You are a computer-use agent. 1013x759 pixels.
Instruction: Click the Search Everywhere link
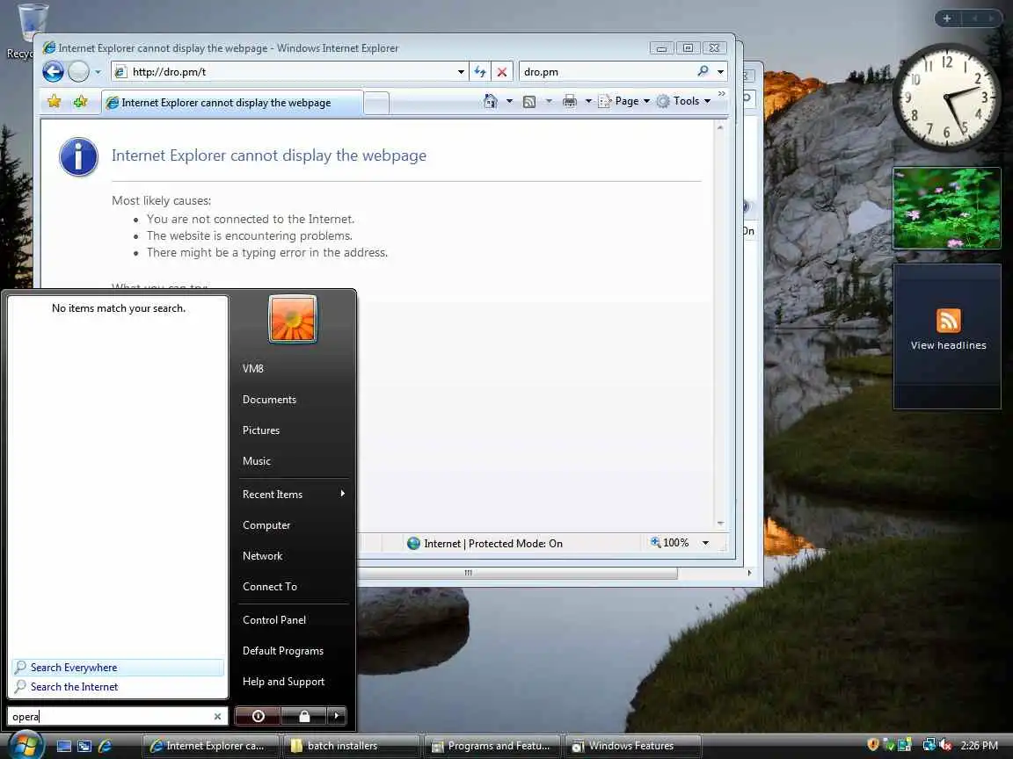pos(118,668)
